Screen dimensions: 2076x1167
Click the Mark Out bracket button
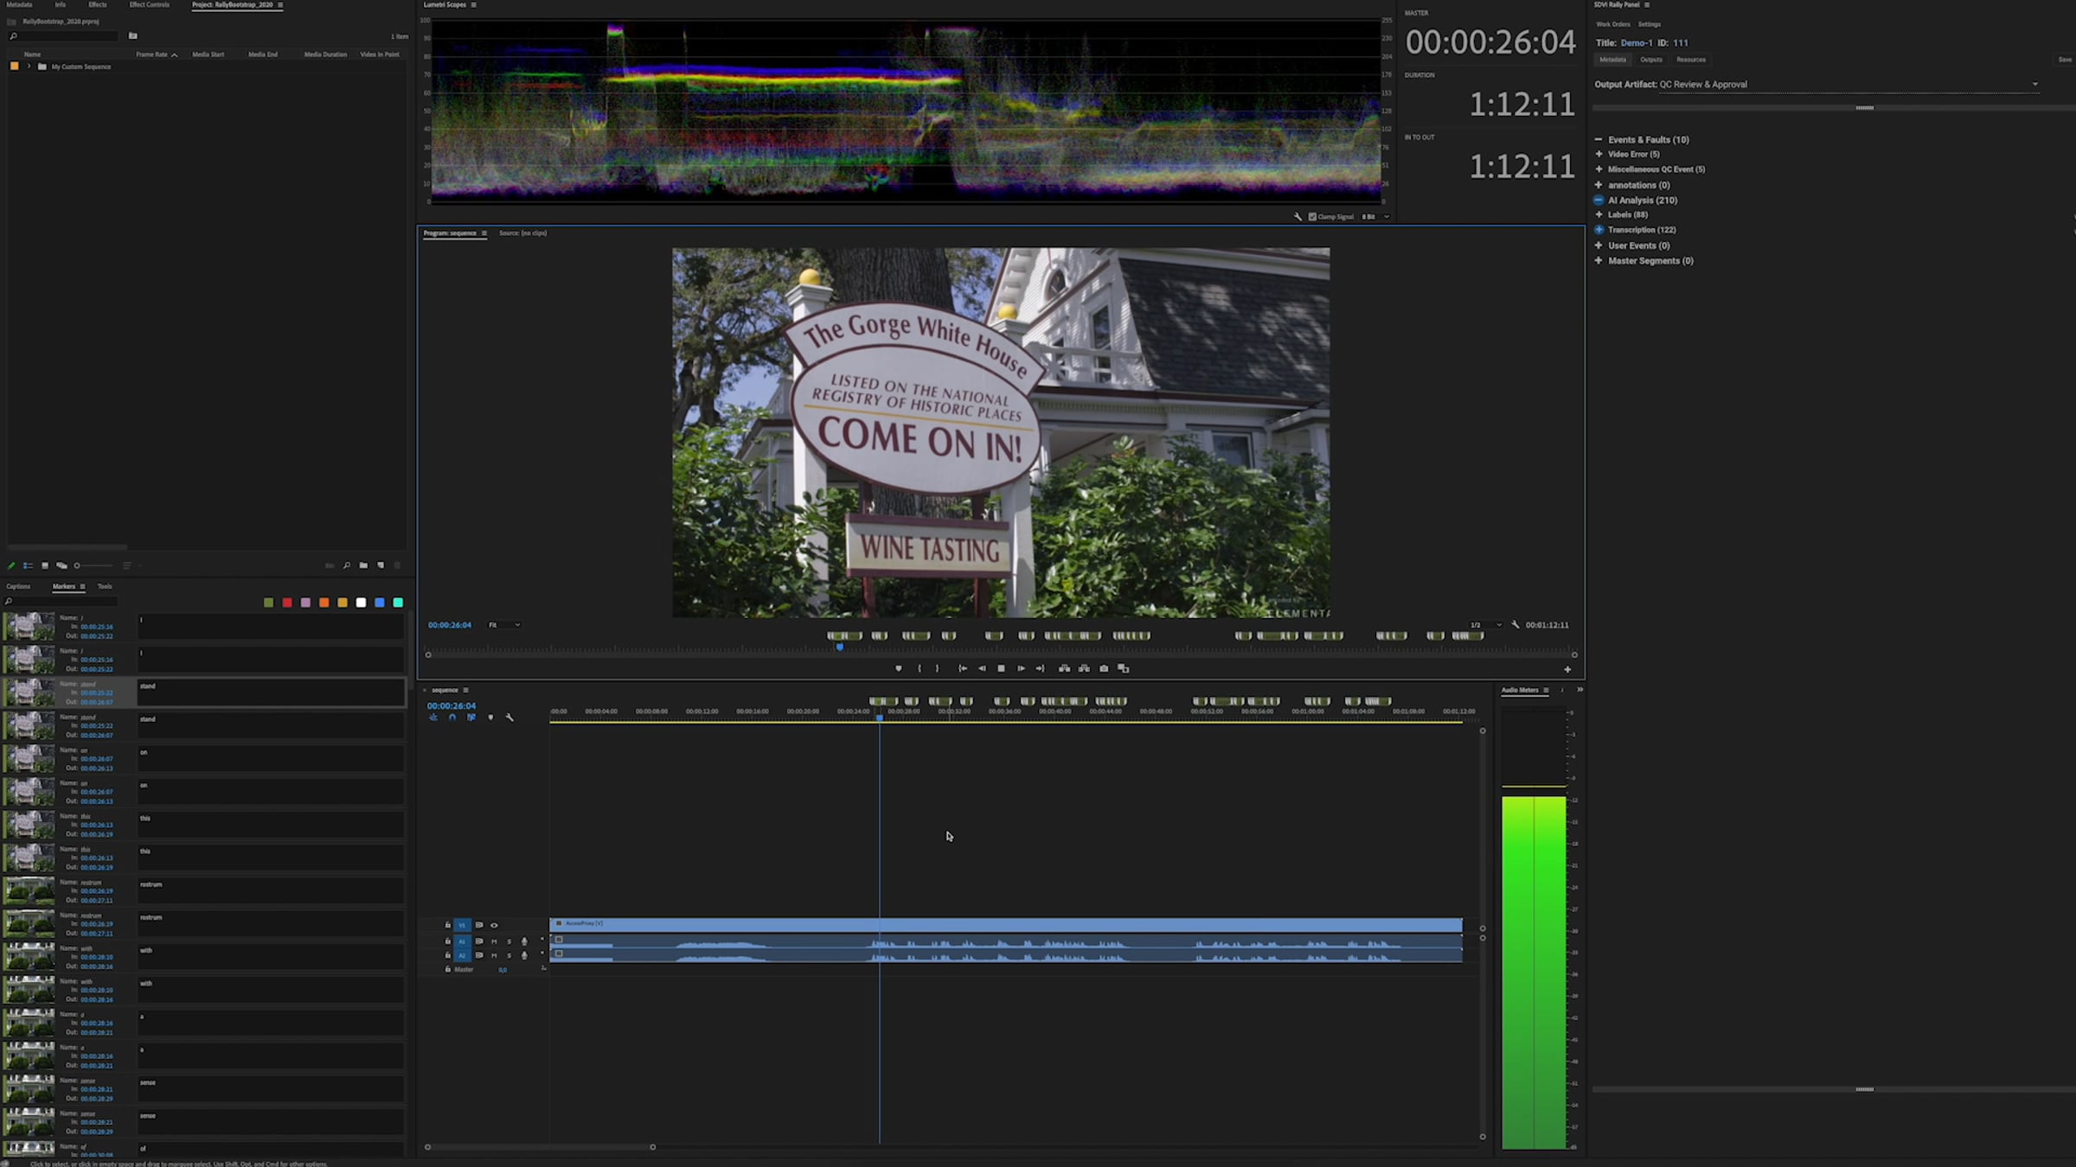(x=937, y=668)
